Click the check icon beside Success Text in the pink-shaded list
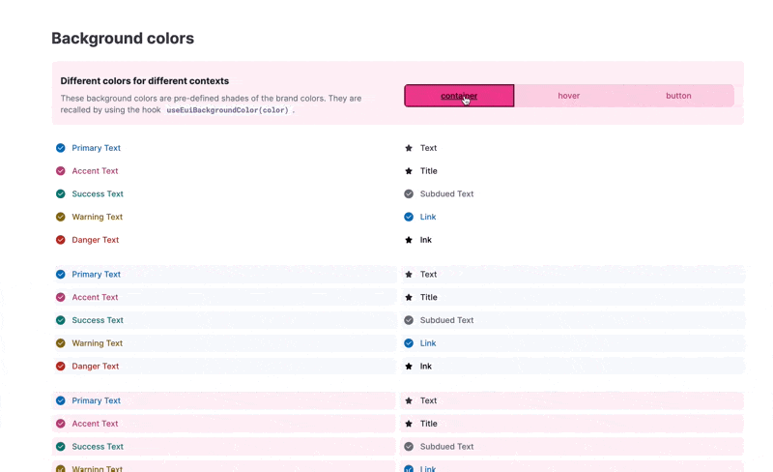 tap(61, 447)
